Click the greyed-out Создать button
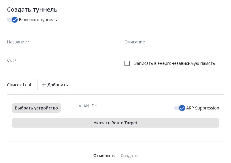Viewport: 231px width, 163px height. click(x=129, y=156)
